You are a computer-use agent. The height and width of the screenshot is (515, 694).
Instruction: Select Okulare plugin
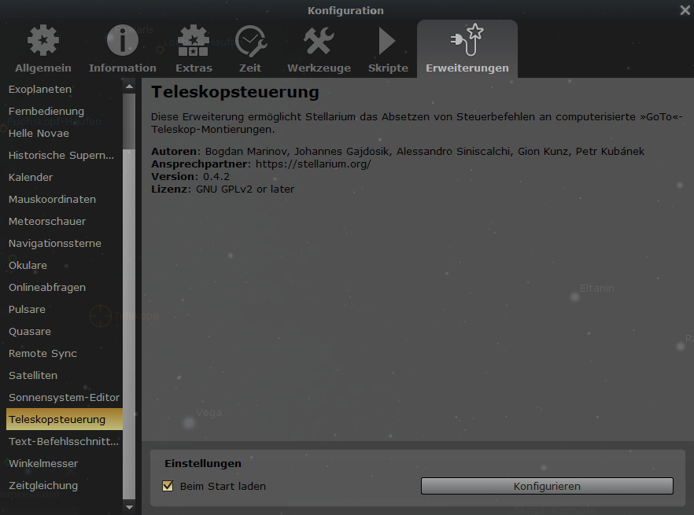pos(65,266)
